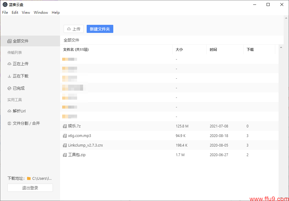Open the Help menu
The height and width of the screenshot is (201, 289).
pos(56,13)
